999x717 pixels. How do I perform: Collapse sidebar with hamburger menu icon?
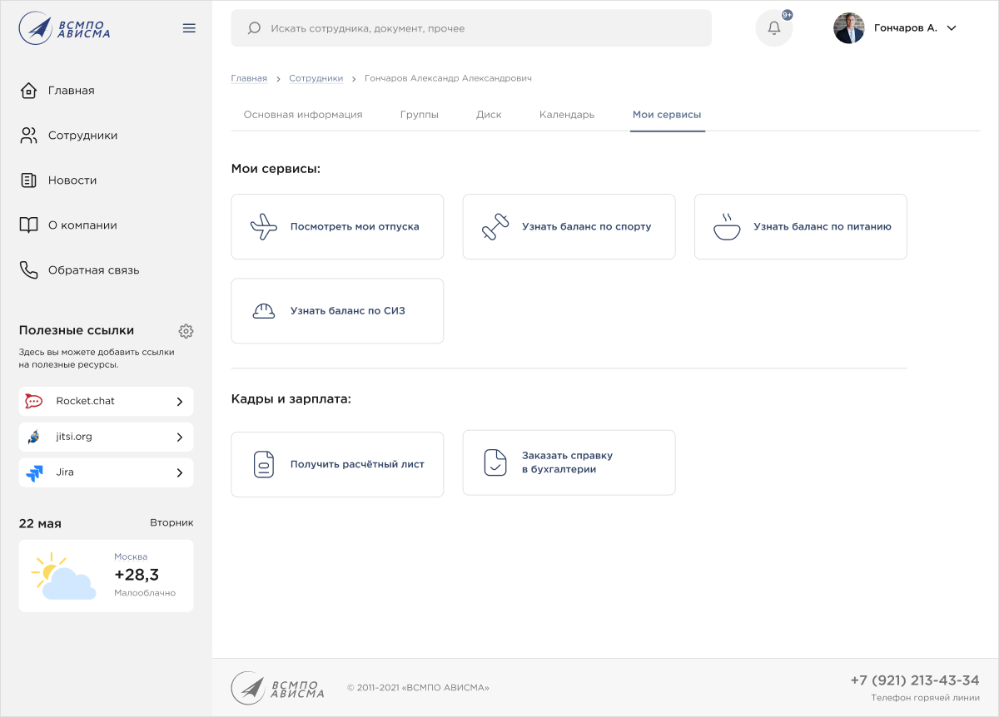click(189, 28)
